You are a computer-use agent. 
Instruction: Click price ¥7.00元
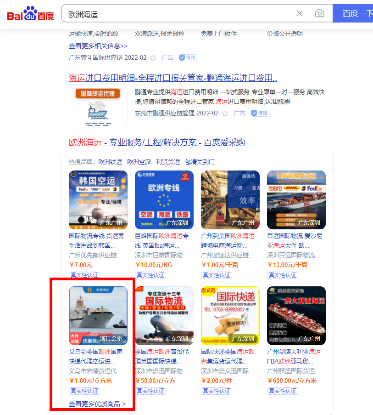click(81, 265)
